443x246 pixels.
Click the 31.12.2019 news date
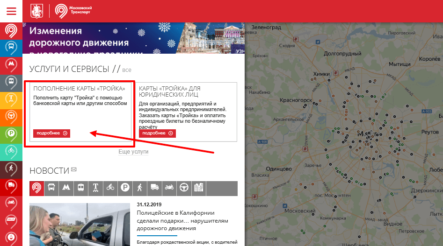(149, 204)
